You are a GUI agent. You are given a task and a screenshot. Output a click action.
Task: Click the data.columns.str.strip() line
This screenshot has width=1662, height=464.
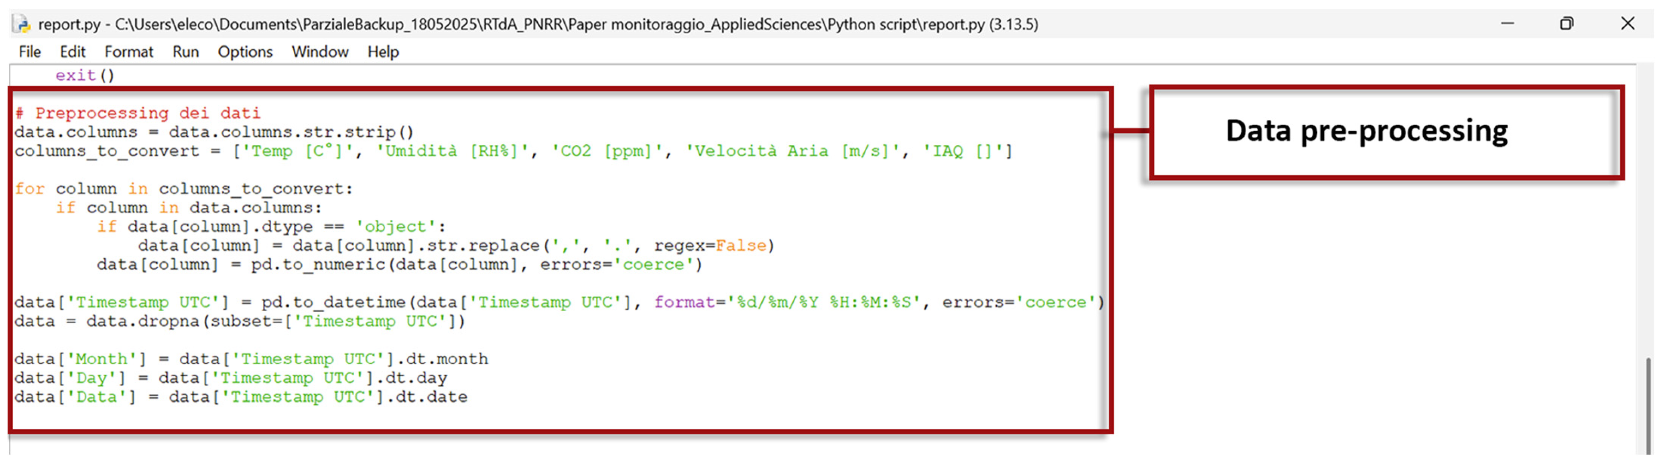(x=213, y=132)
